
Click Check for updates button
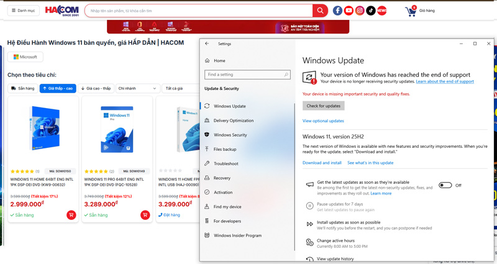tap(323, 106)
